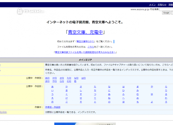The height and width of the screenshot is (125, 173).
Task: Open the 青空文庫早わかり link
Action: [x=85, y=41]
